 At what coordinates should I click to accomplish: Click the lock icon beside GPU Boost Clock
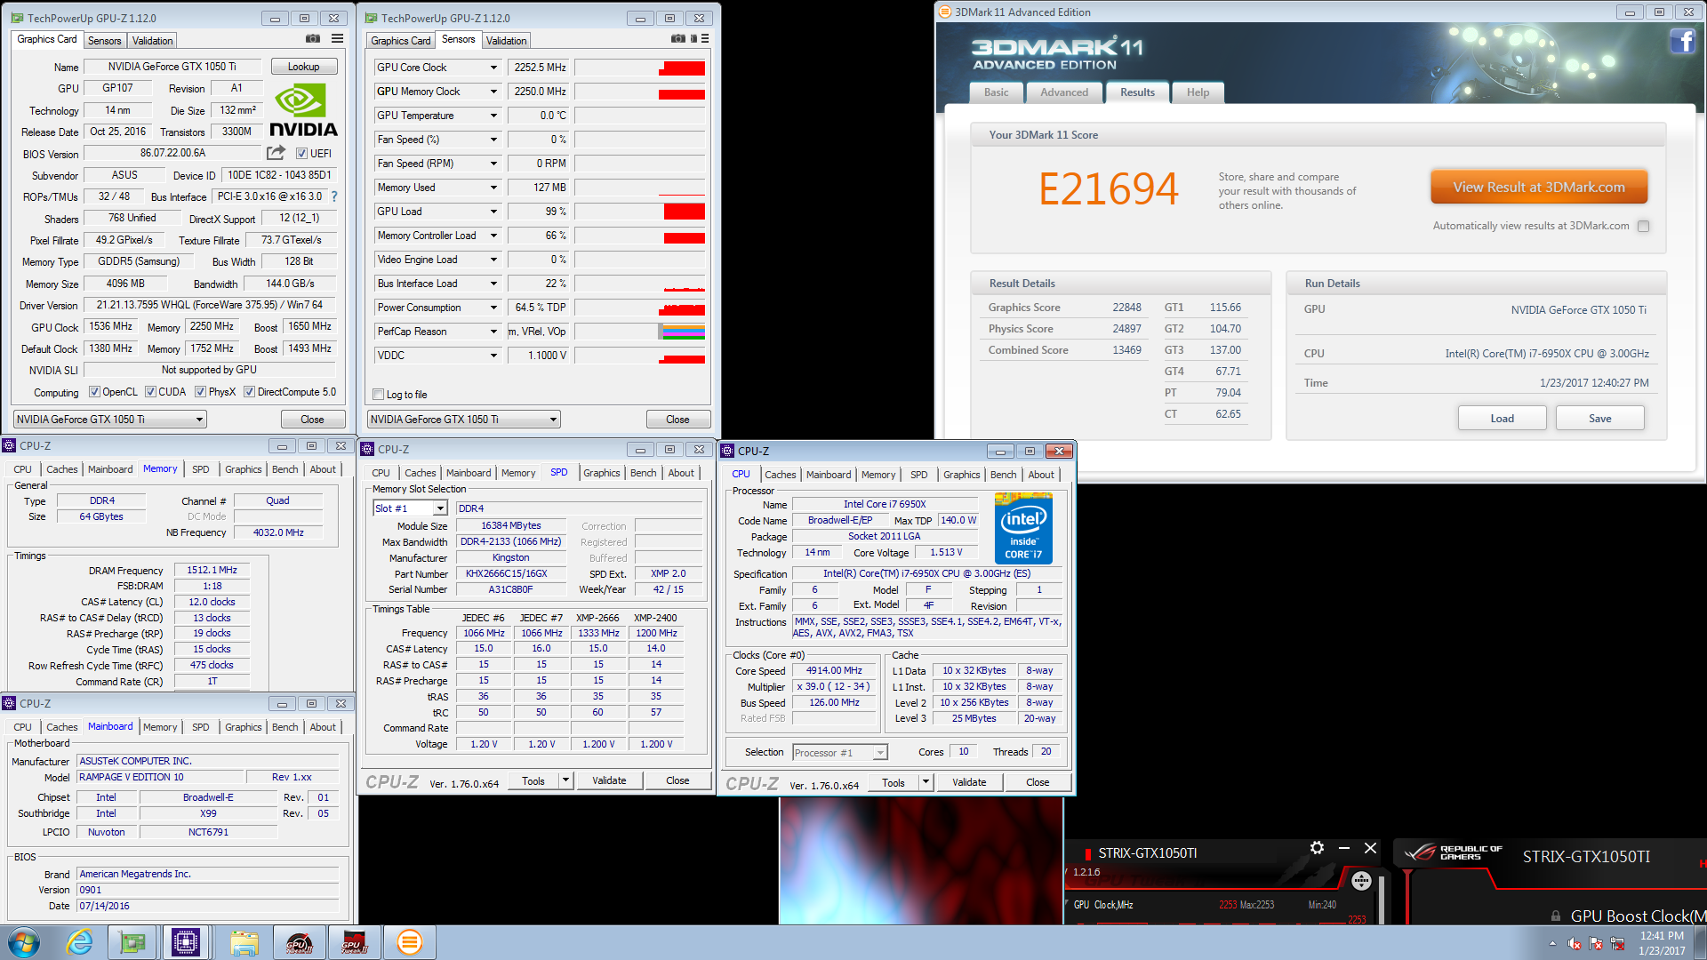pos(1556,916)
